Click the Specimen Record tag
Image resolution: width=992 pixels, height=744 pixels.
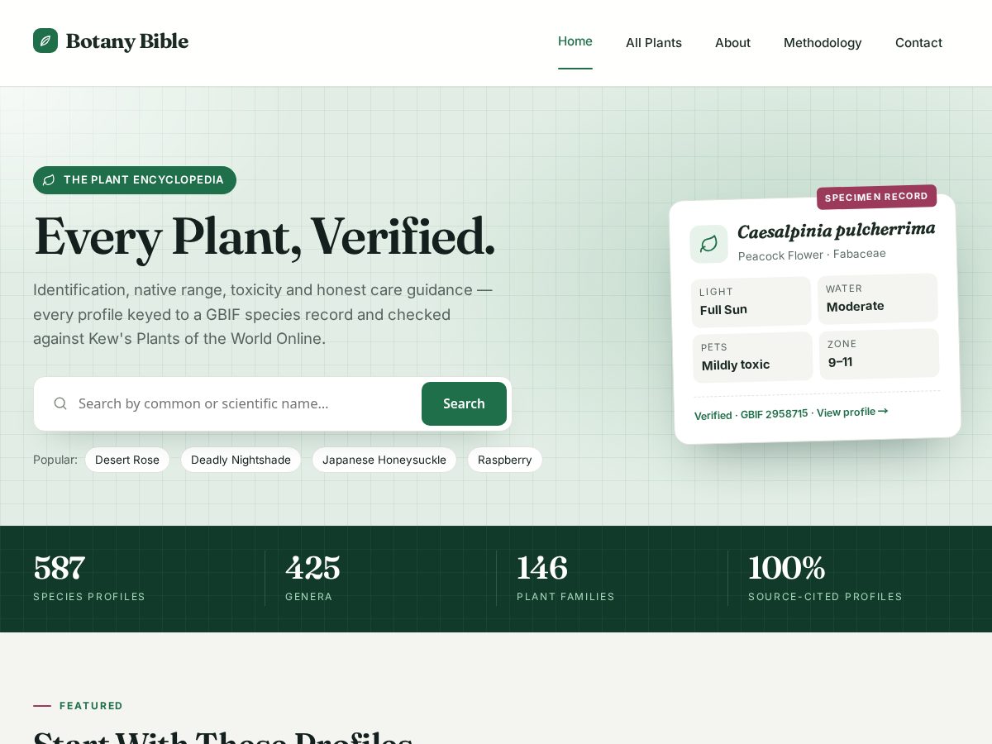coord(876,197)
